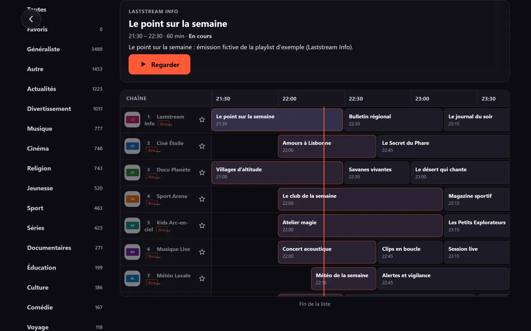Open the Alertes et vigilance program

443,279
